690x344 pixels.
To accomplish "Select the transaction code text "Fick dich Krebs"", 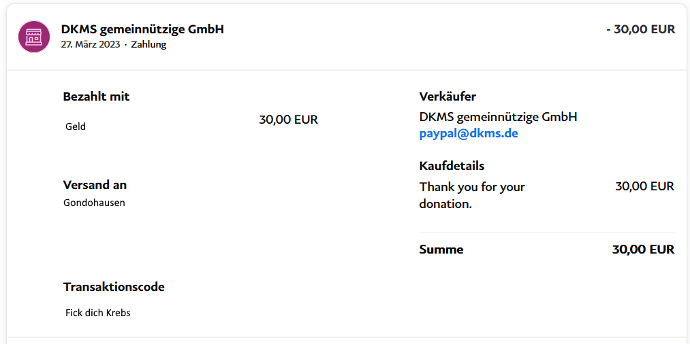I will point(97,313).
